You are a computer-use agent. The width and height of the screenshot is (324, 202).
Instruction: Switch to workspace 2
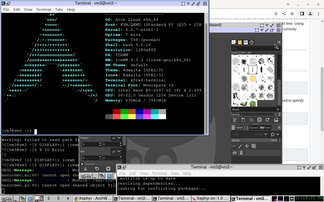pyautogui.click(x=49, y=198)
